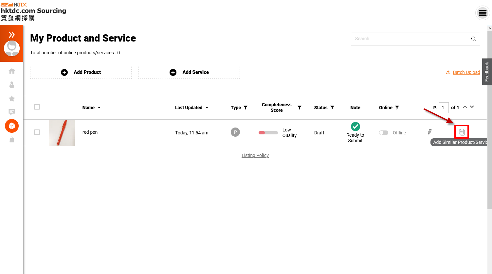Viewport: 492px width, 274px height.
Task: Tick the select-all checkbox in header
Action: point(37,107)
